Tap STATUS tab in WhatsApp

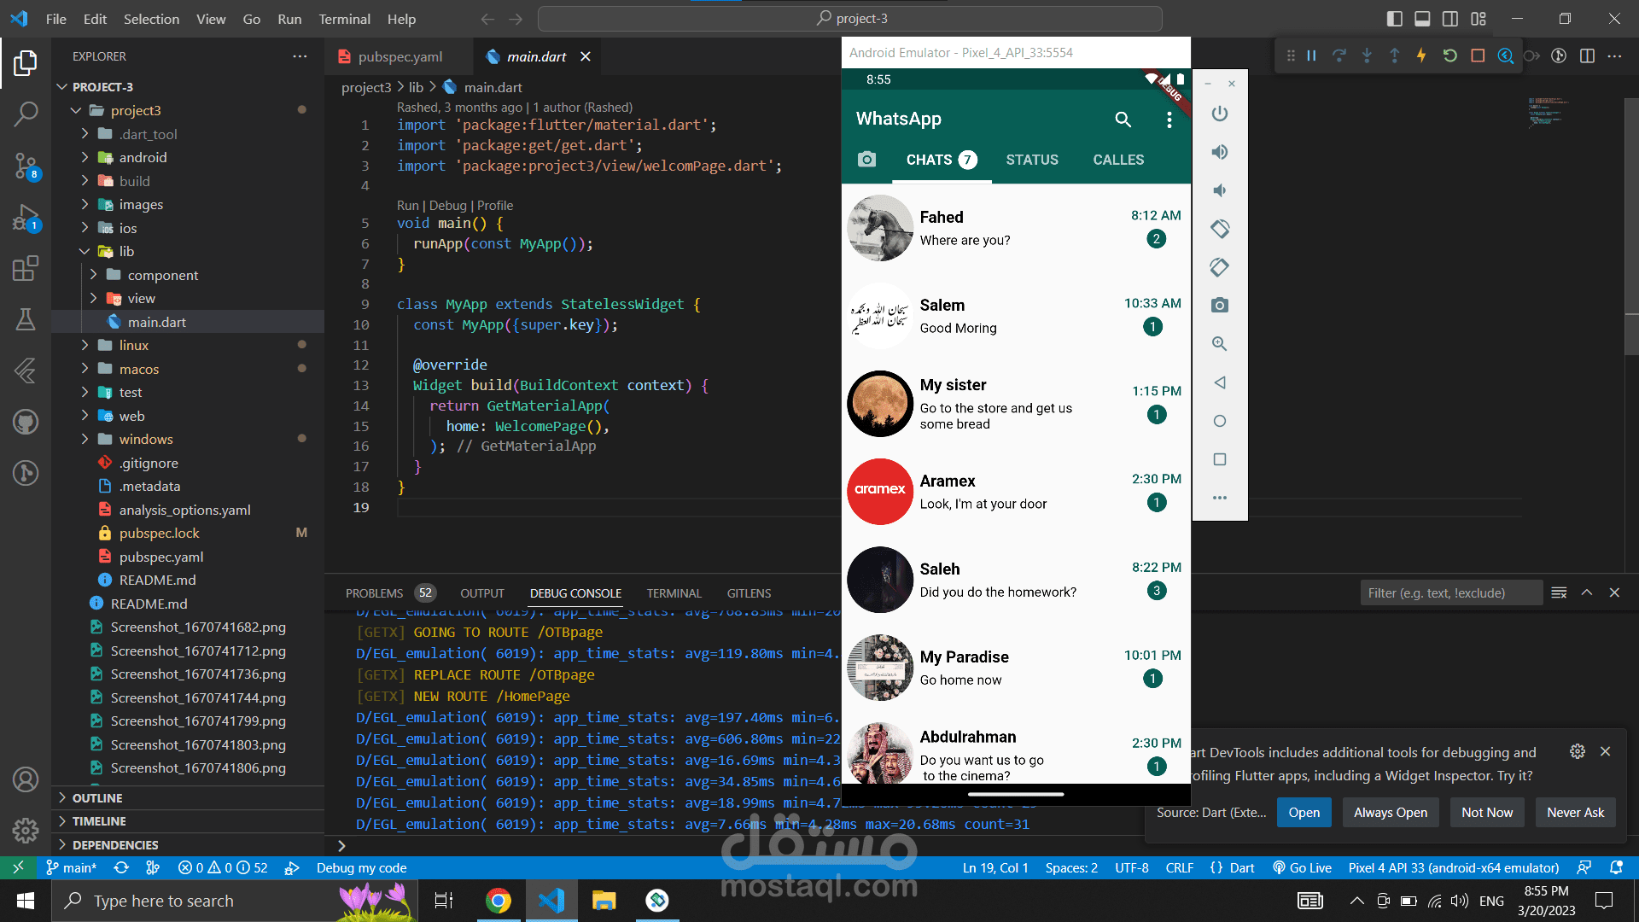click(1032, 160)
